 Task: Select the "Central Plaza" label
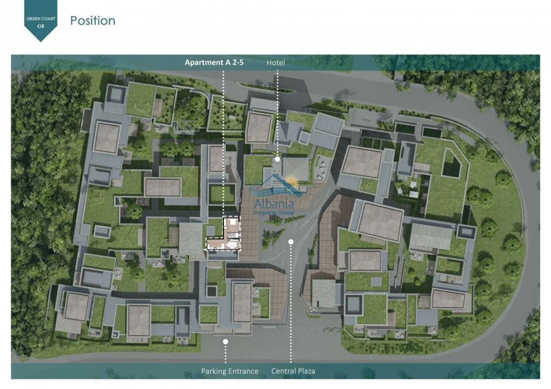tap(293, 371)
